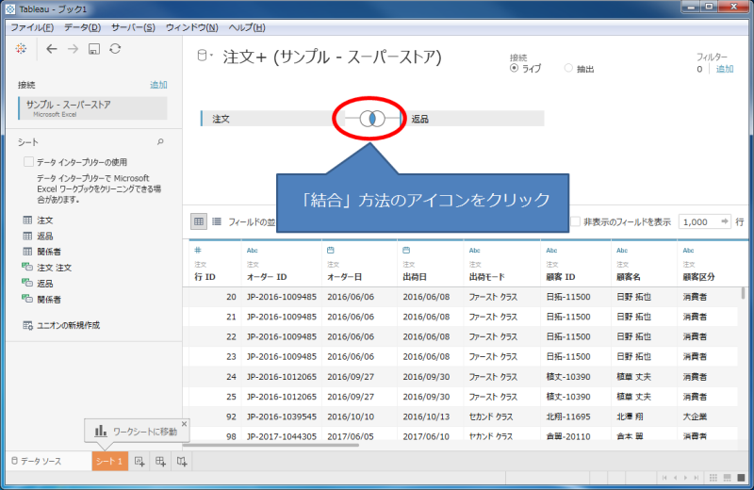Click the 注文 sheet in the sheet list

pyautogui.click(x=44, y=220)
